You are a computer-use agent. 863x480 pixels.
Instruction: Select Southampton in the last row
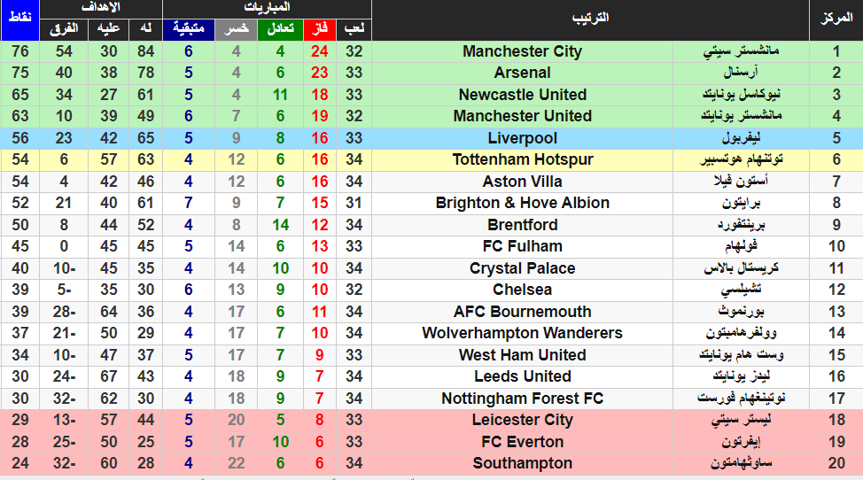(522, 463)
